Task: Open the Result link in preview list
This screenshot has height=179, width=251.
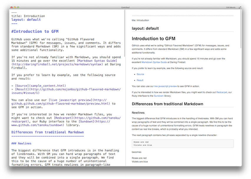Action: click(140, 80)
